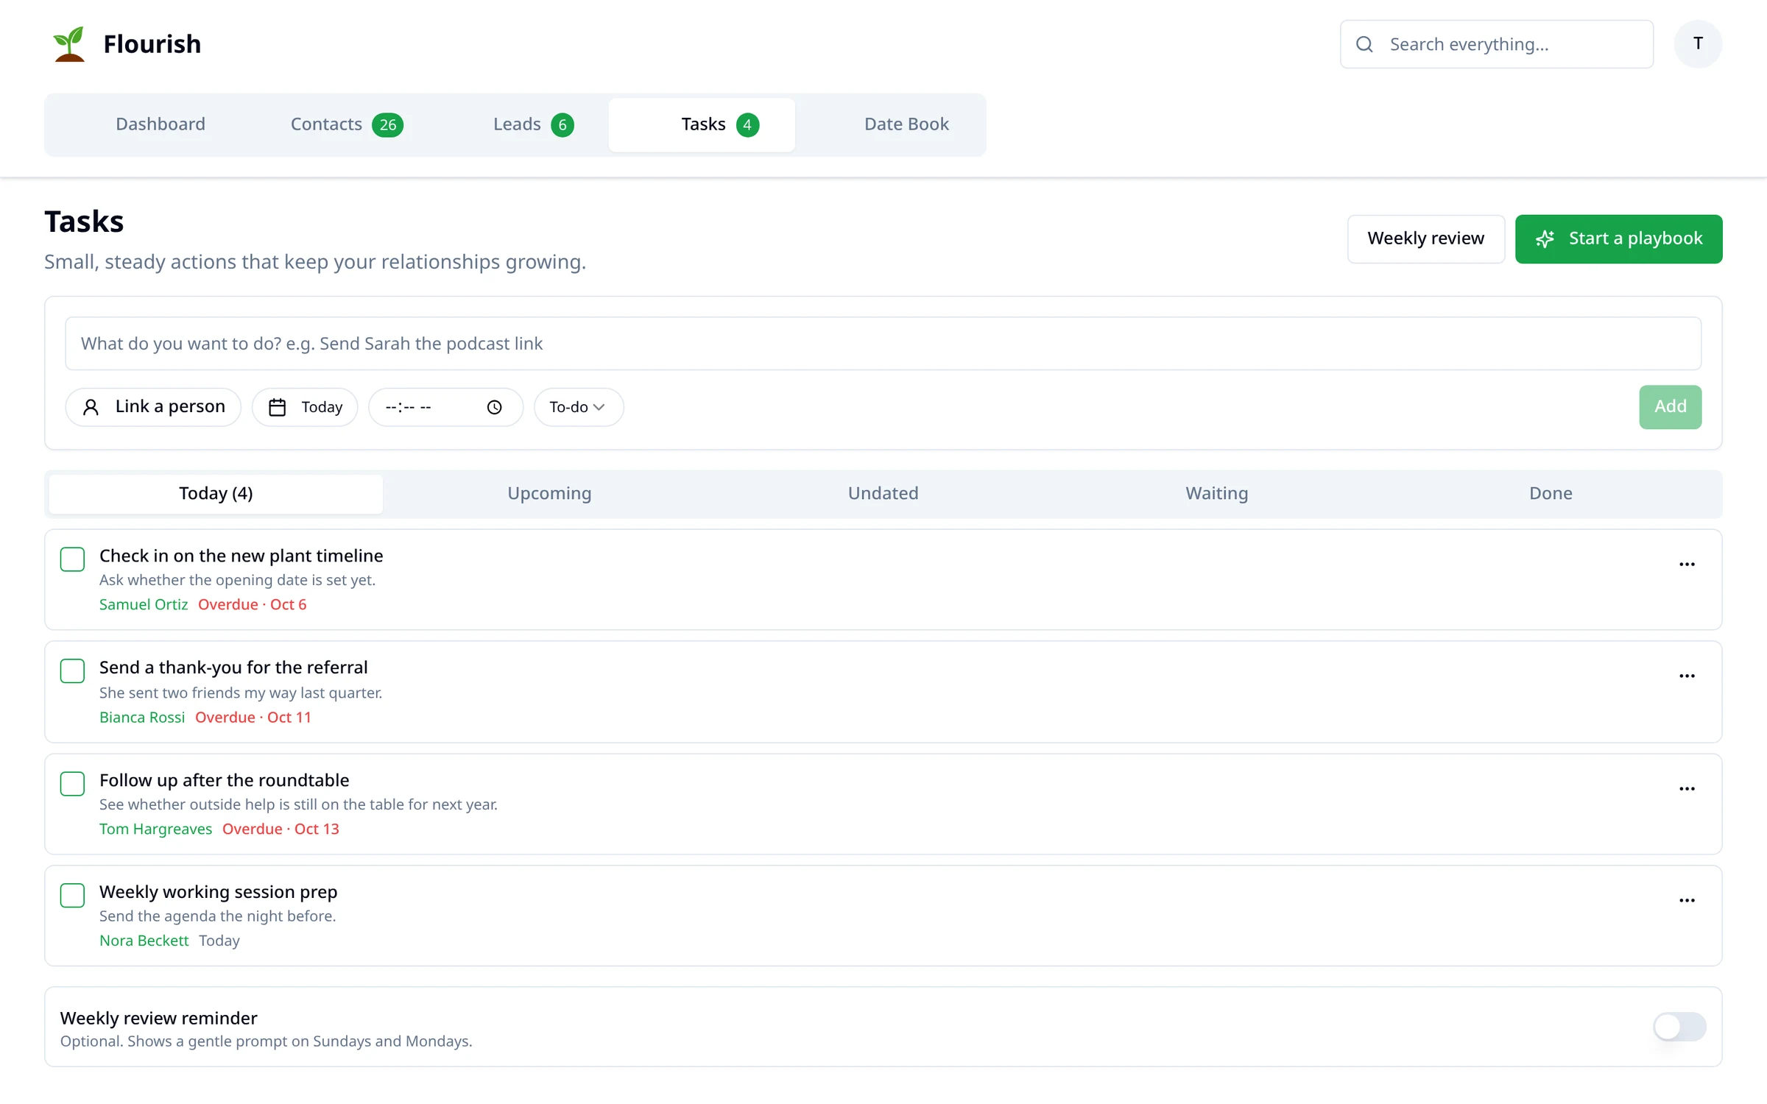
Task: Select the Today (4) tab
Action: (x=216, y=494)
